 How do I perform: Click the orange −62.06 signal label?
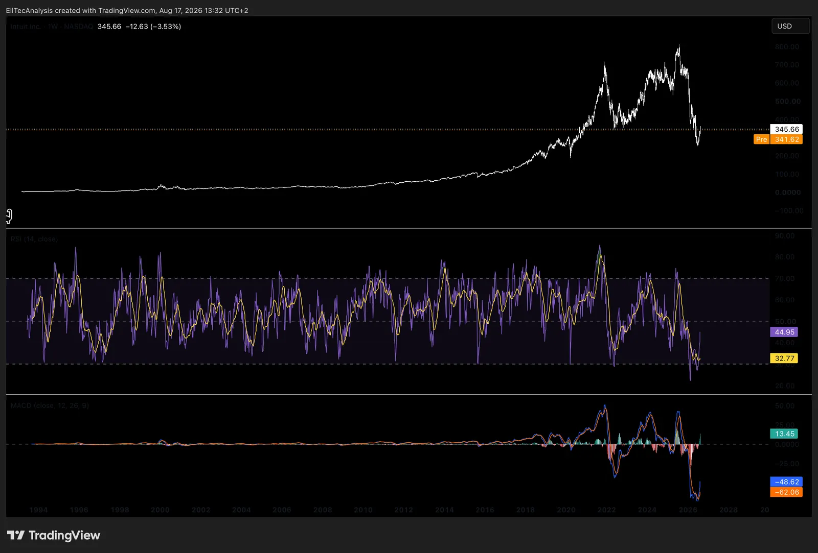(786, 492)
